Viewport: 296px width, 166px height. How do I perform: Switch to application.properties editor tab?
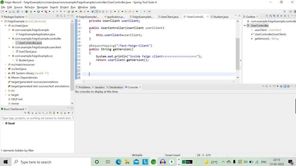click(114, 17)
